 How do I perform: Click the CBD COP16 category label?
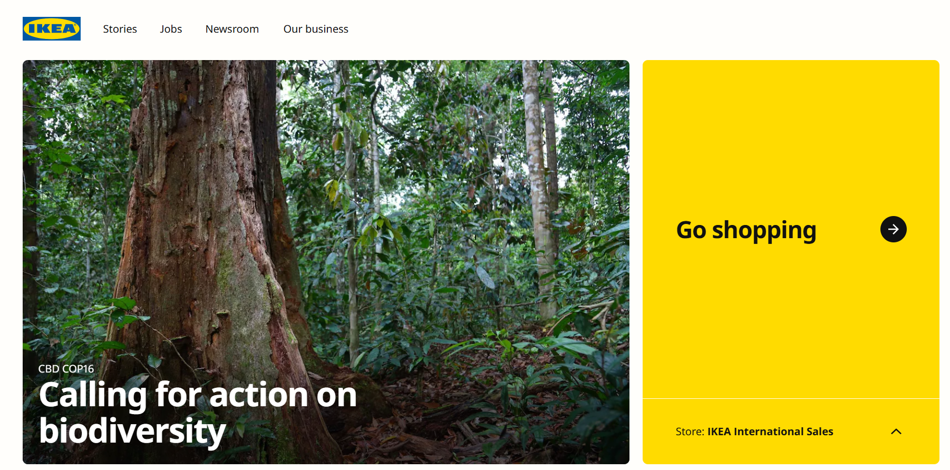point(65,368)
